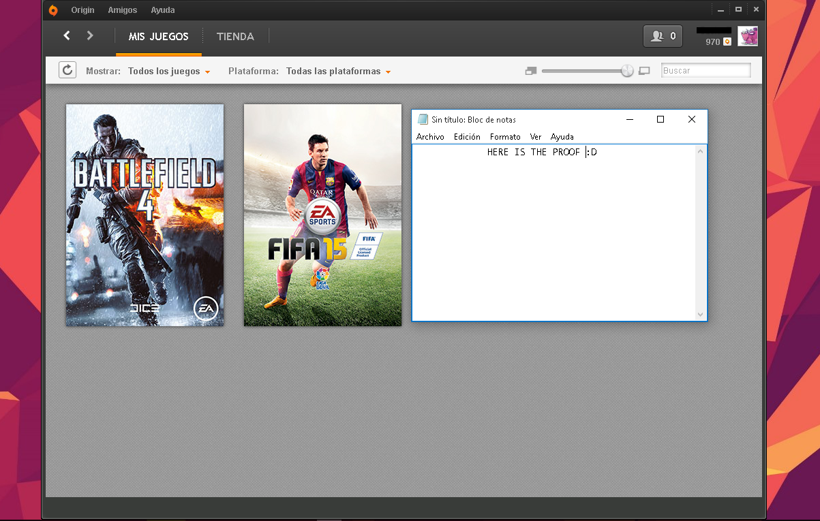The width and height of the screenshot is (820, 521).
Task: Open the Ayuda menu in Notepad
Action: point(562,137)
